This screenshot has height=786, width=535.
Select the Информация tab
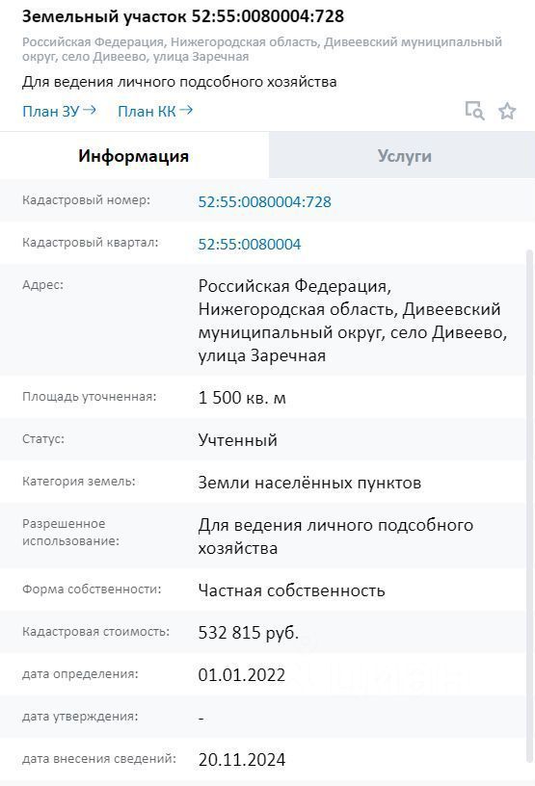click(x=133, y=155)
